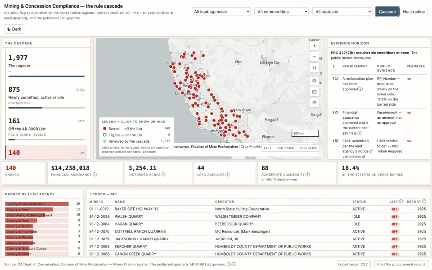Open info icon beside Aggregate Commodity
This screenshot has width=432, height=270.
tap(308, 175)
